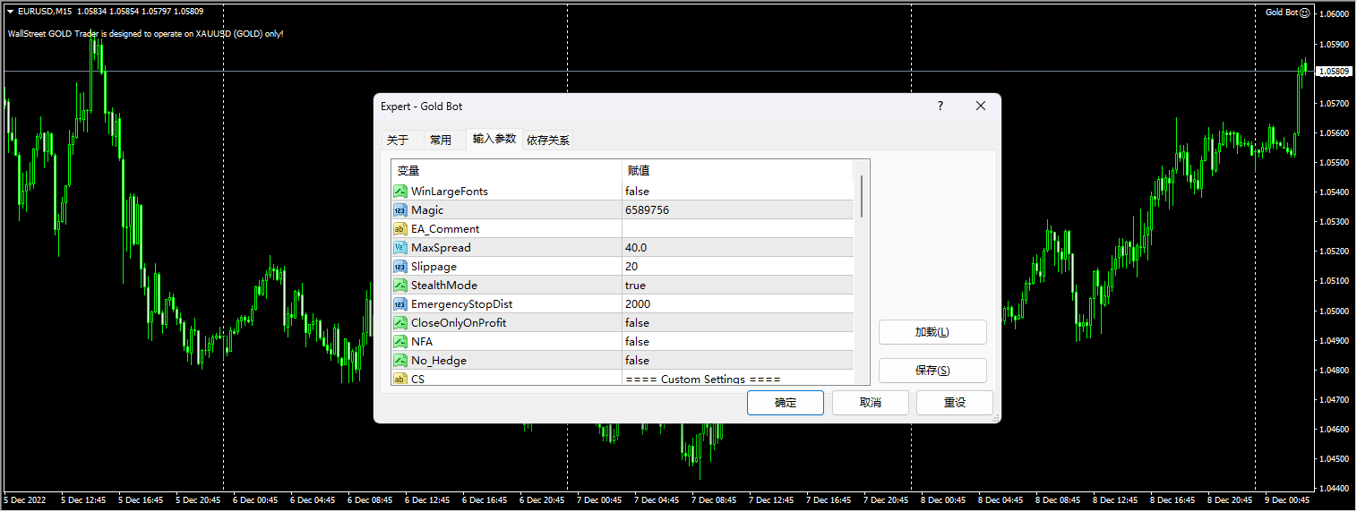Switch to the 常用 tab
Image resolution: width=1357 pixels, height=512 pixels.
(x=441, y=140)
